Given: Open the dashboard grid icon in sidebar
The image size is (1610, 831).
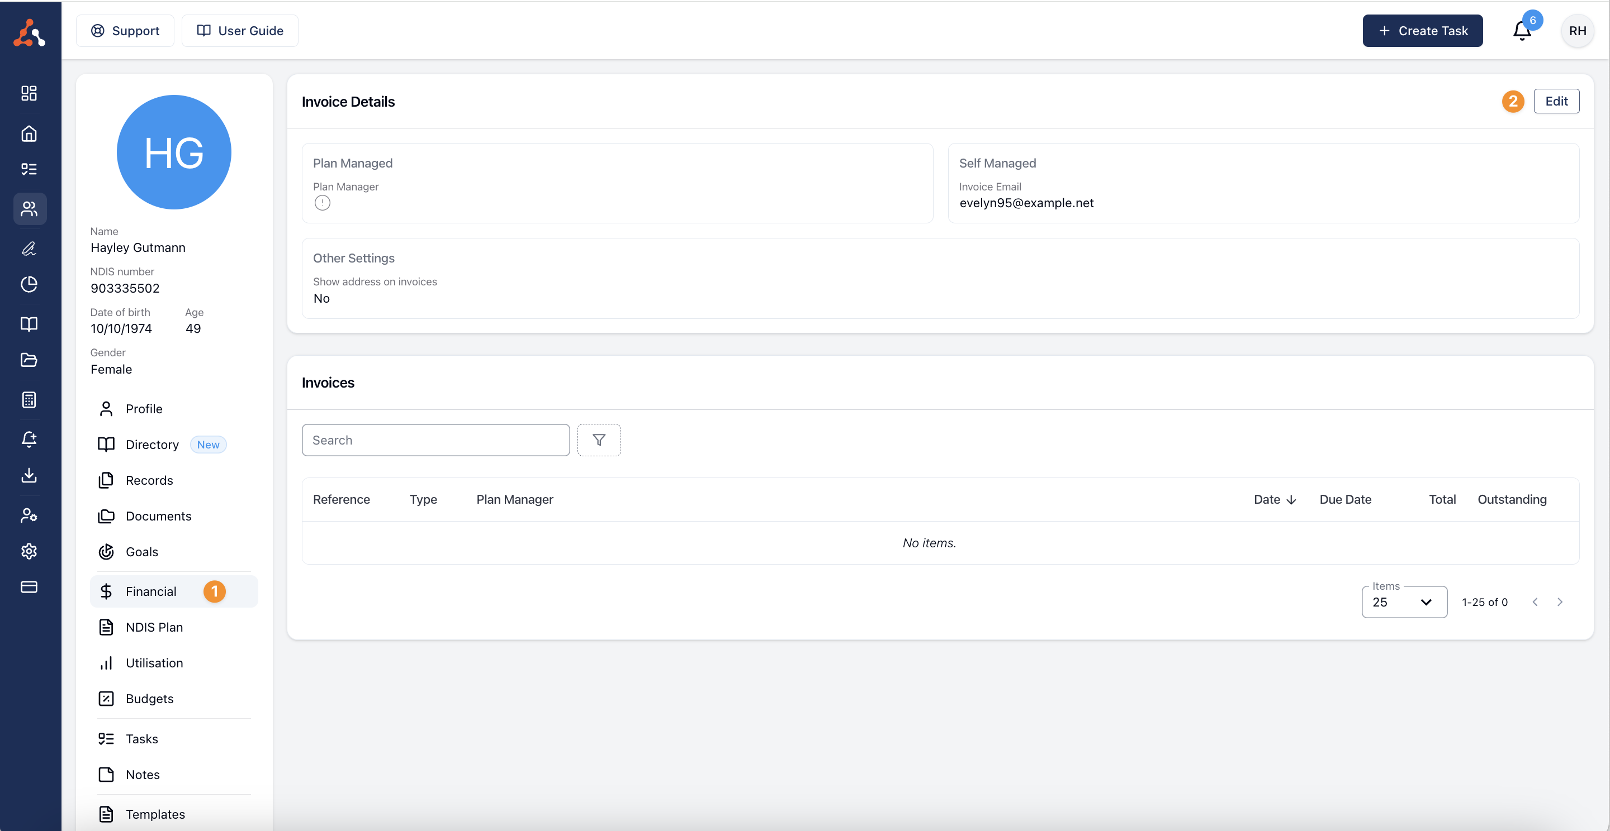Looking at the screenshot, I should (x=29, y=93).
